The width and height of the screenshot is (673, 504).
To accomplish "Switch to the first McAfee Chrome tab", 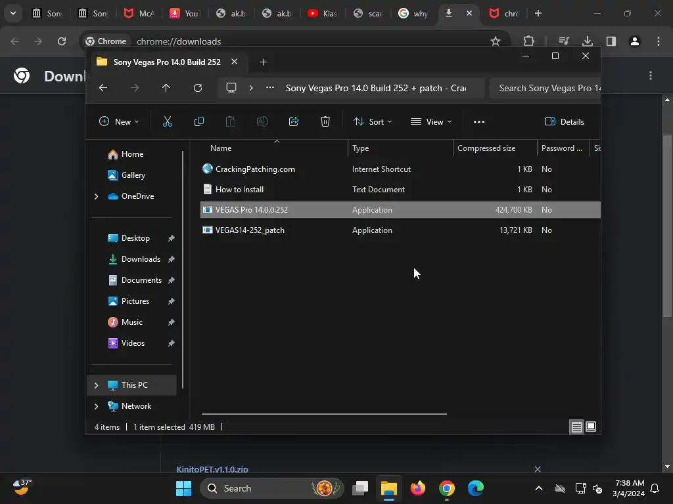I will [x=139, y=14].
